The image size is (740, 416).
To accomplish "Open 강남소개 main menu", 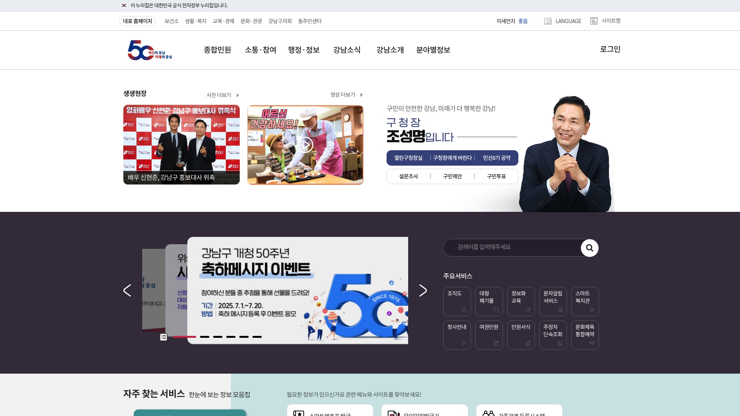I will (390, 50).
